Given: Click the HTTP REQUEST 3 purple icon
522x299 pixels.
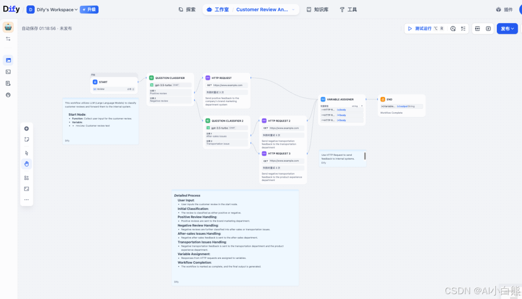Looking at the screenshot, I should [264, 153].
